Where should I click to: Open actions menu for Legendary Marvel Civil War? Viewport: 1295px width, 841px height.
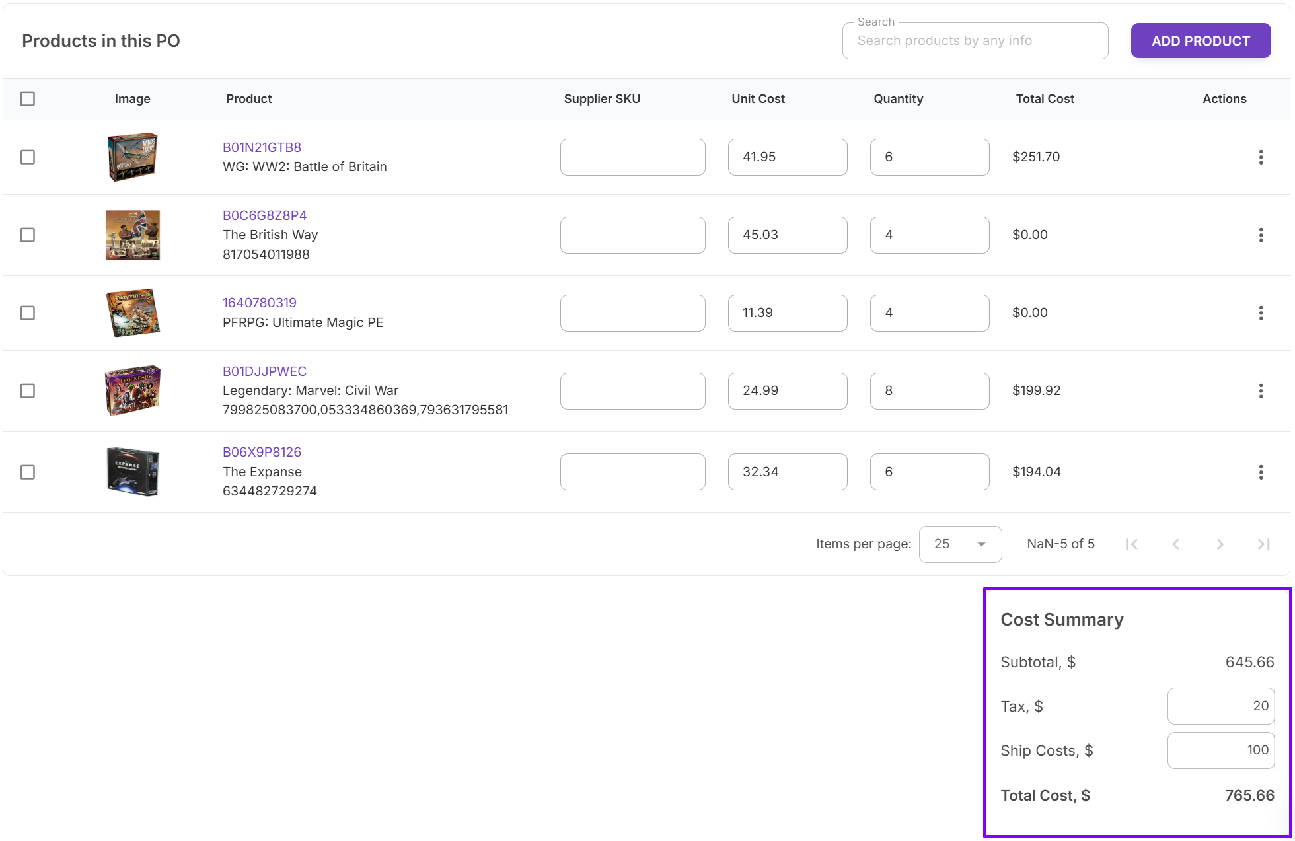click(x=1261, y=391)
